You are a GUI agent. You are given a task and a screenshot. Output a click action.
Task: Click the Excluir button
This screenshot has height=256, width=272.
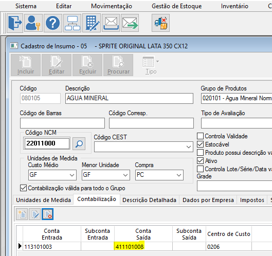point(87,65)
